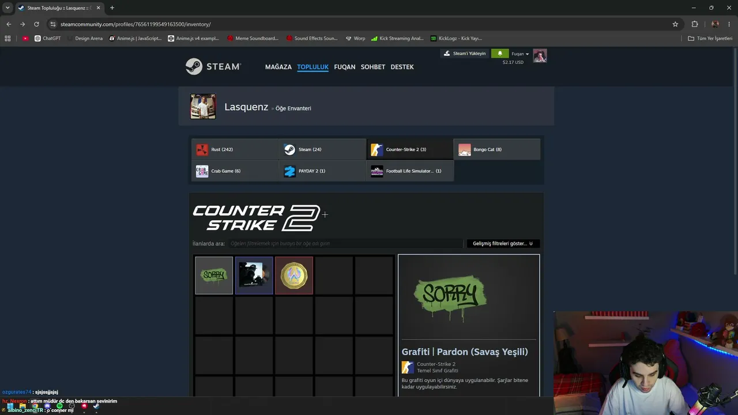Click the browser address bar URL
Screen dimensions: 738x415
pyautogui.click(x=135, y=24)
